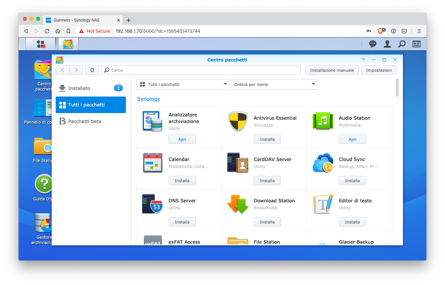Open Gestore archiviazione desktop shortcut
Image resolution: width=445 pixels, height=285 pixels.
(x=42, y=229)
